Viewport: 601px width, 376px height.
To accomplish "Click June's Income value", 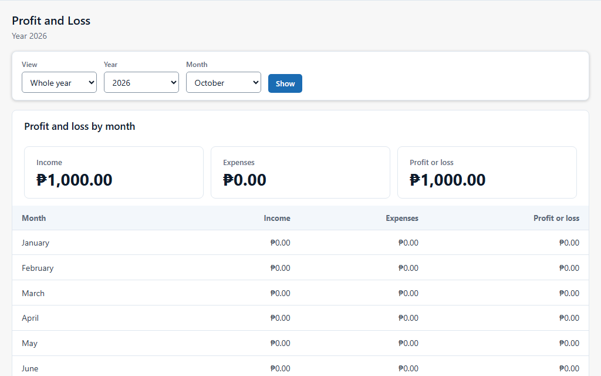I will [x=280, y=369].
